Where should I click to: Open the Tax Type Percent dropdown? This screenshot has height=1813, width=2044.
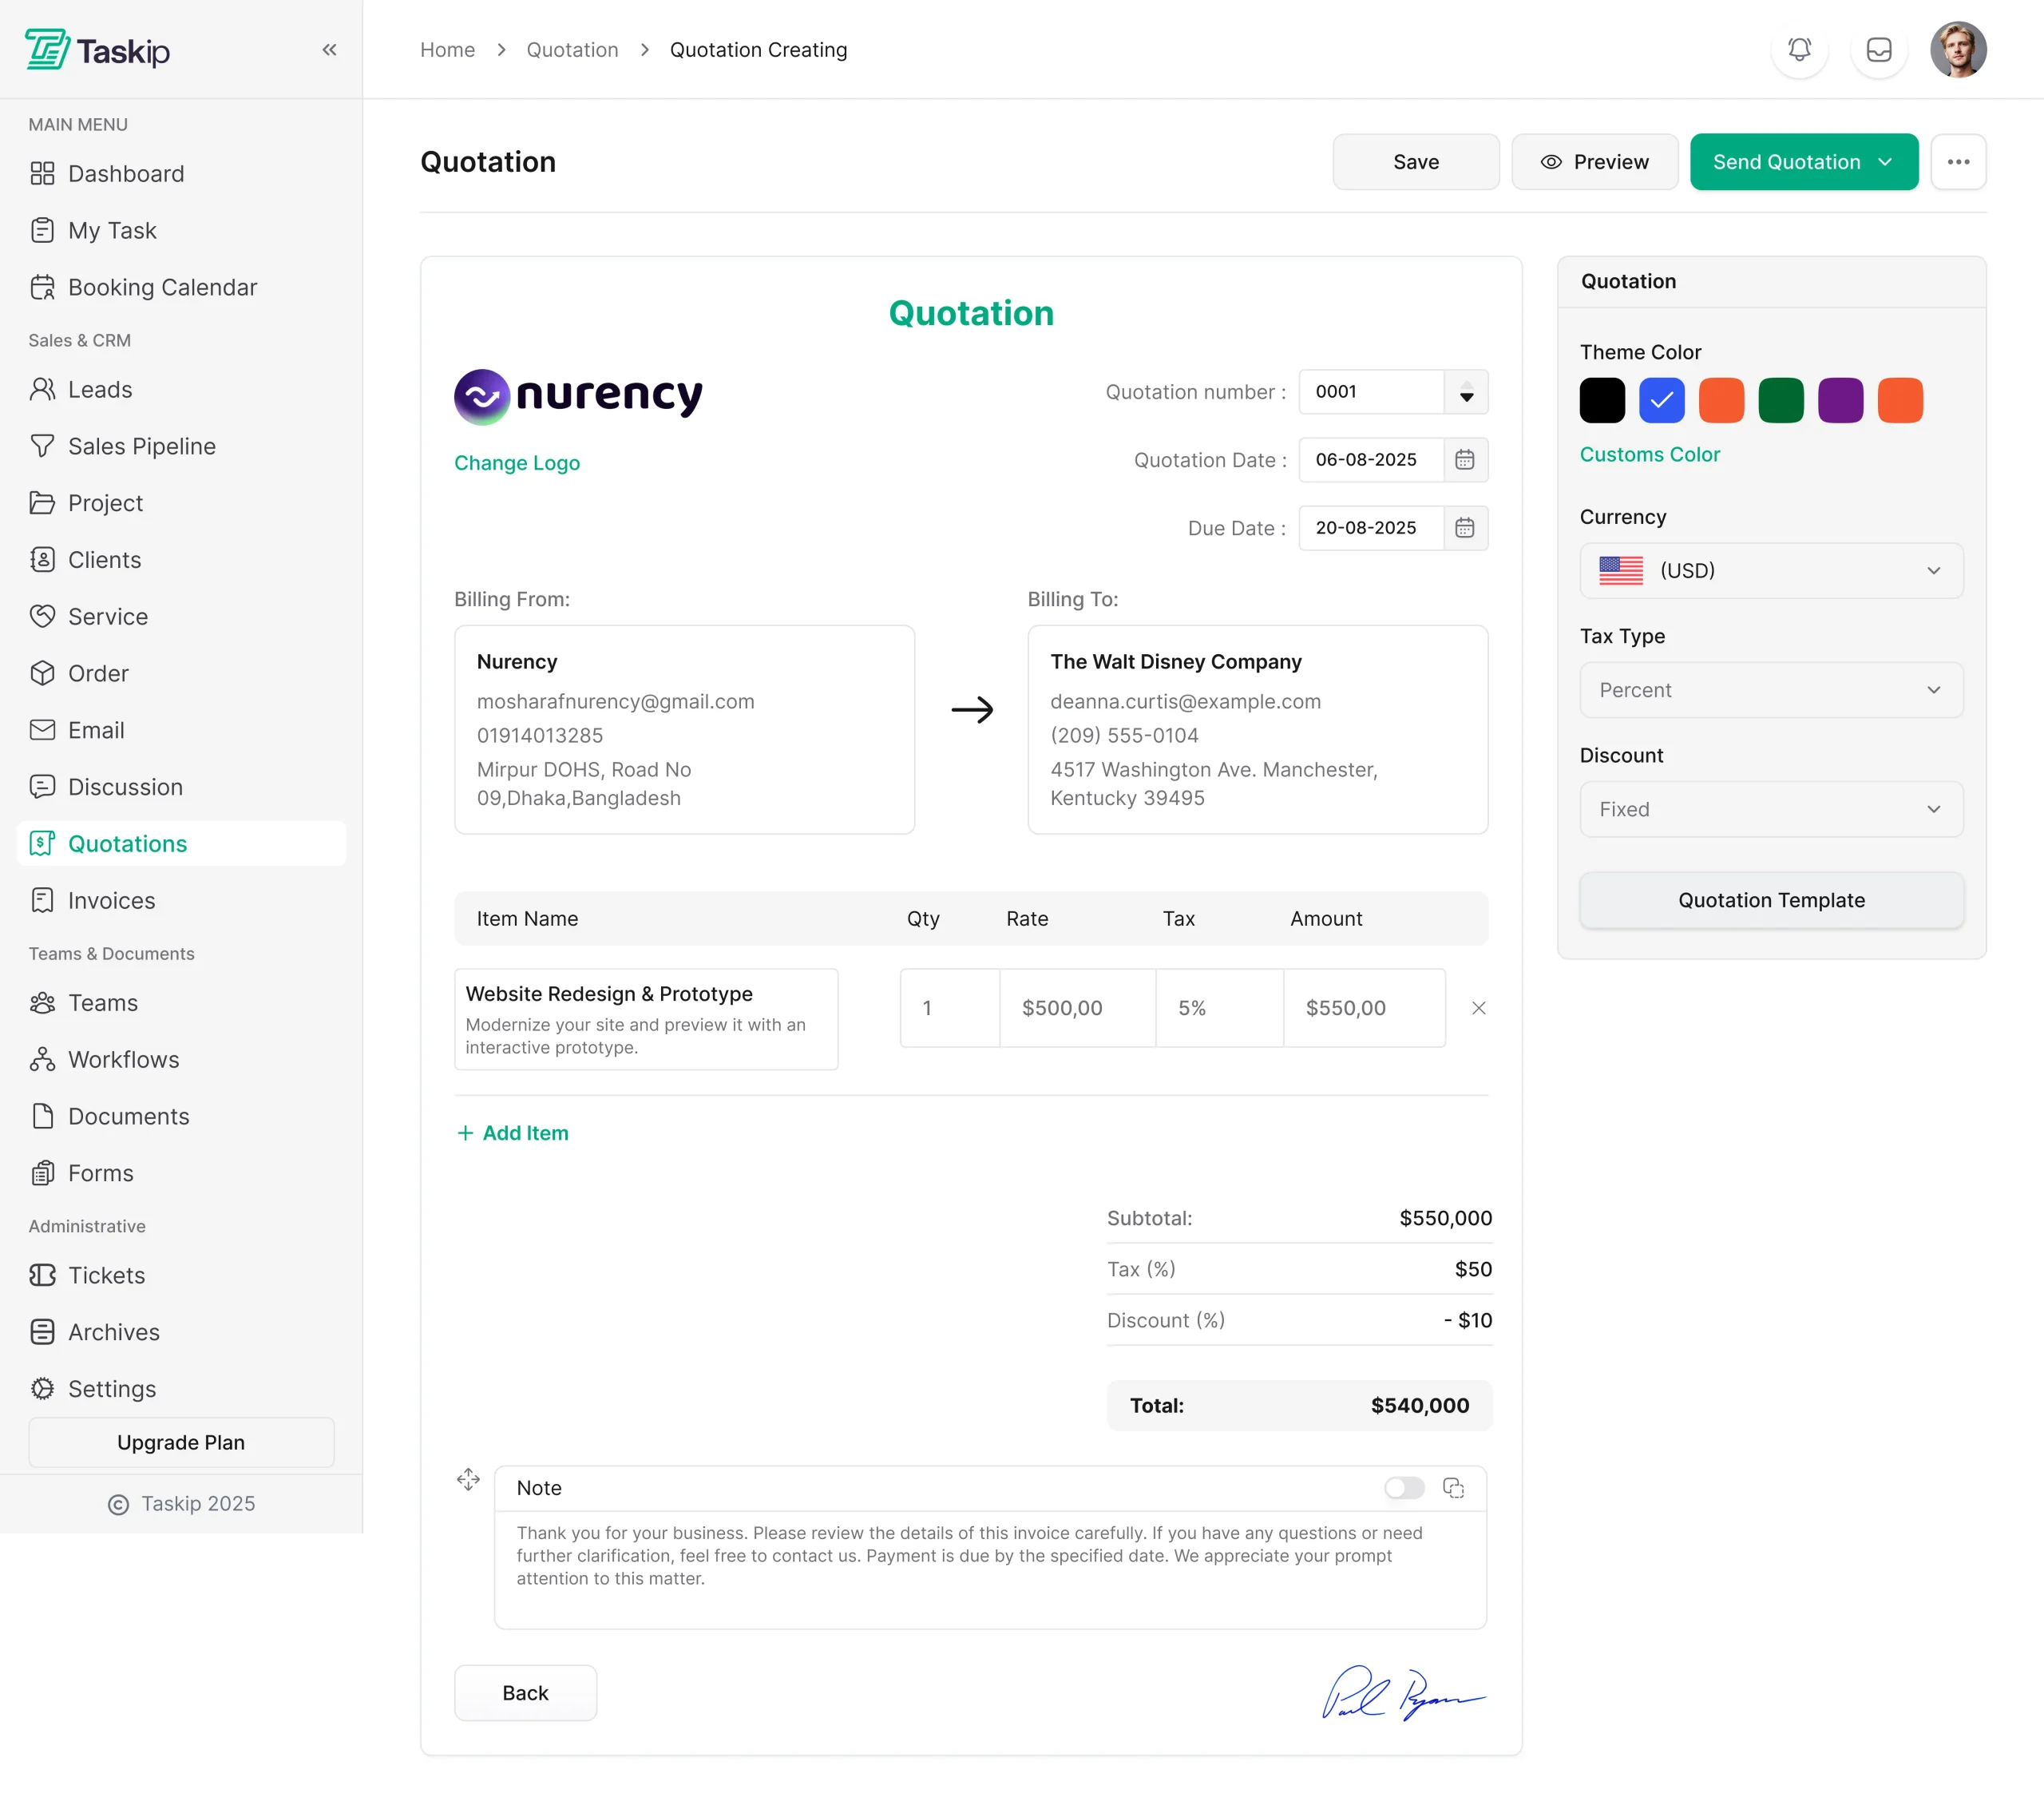pyautogui.click(x=1770, y=689)
